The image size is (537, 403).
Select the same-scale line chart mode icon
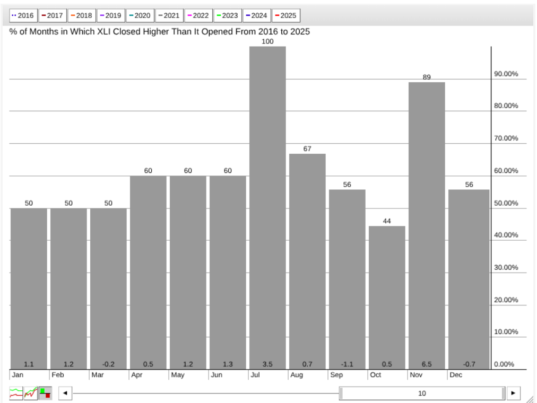(x=31, y=393)
